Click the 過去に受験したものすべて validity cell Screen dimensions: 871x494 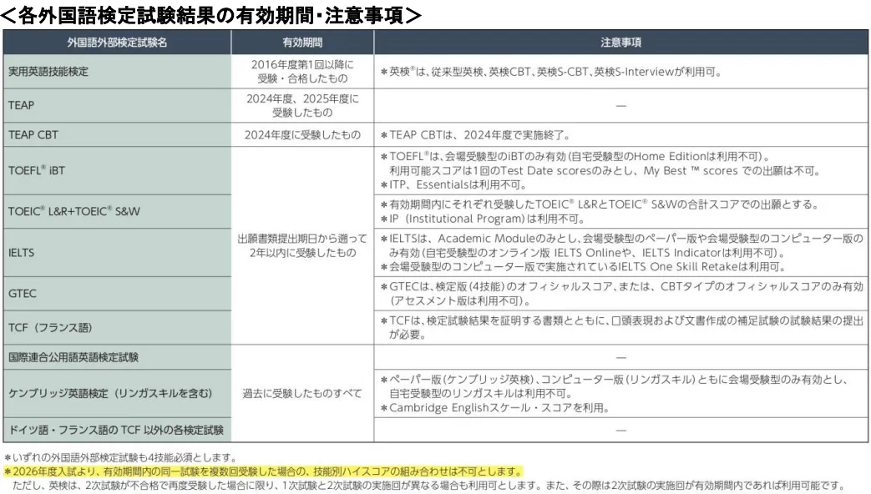302,392
